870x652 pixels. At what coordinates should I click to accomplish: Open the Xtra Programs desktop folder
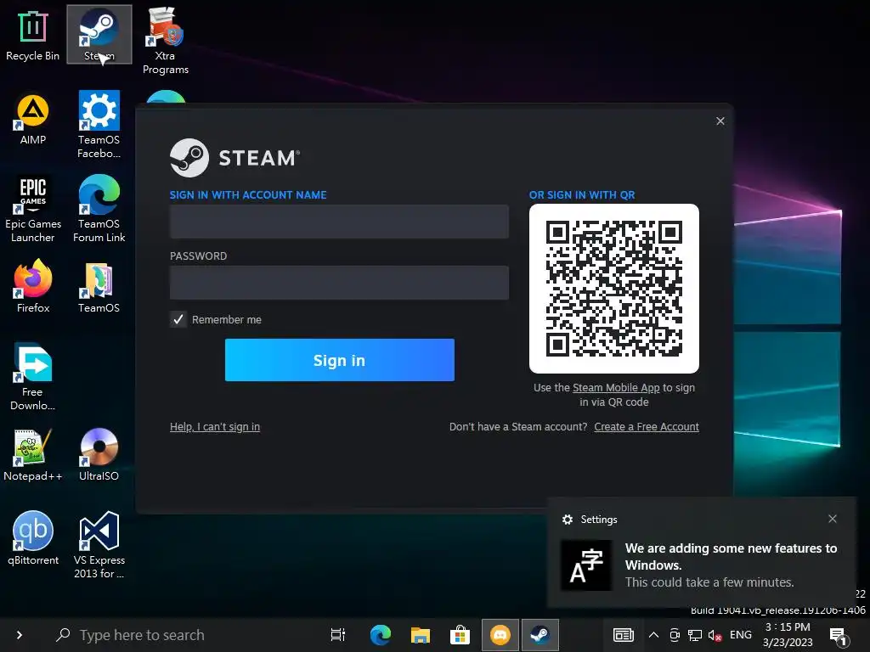166,41
